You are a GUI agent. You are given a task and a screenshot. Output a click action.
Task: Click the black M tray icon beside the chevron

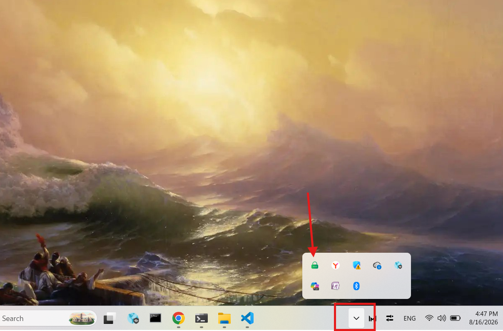click(x=373, y=319)
